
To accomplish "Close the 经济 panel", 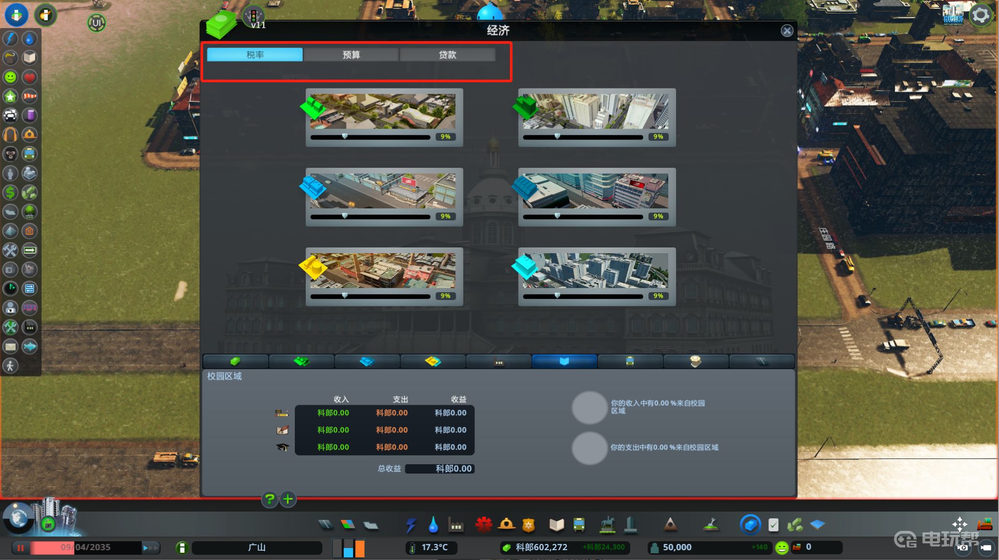I will pyautogui.click(x=787, y=31).
